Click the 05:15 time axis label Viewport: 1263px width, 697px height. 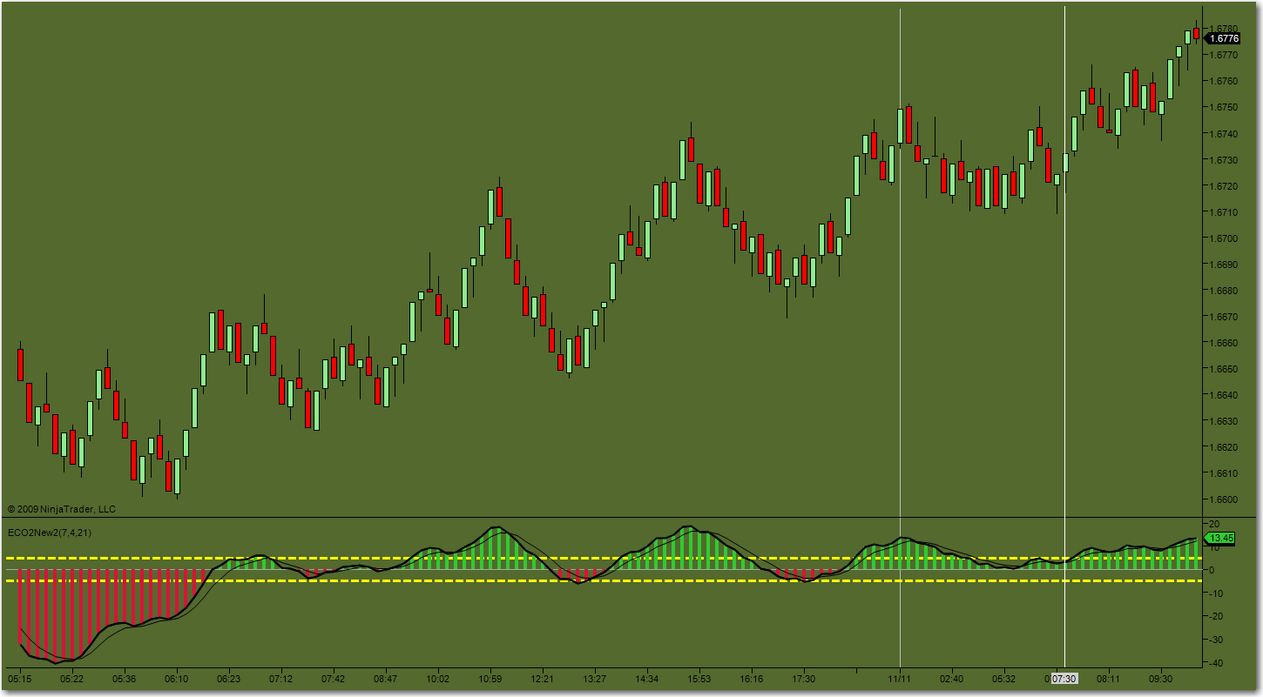pyautogui.click(x=19, y=678)
